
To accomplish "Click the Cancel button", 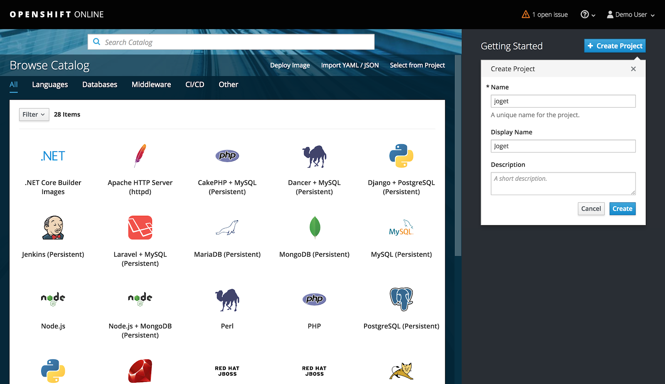I will pos(591,209).
